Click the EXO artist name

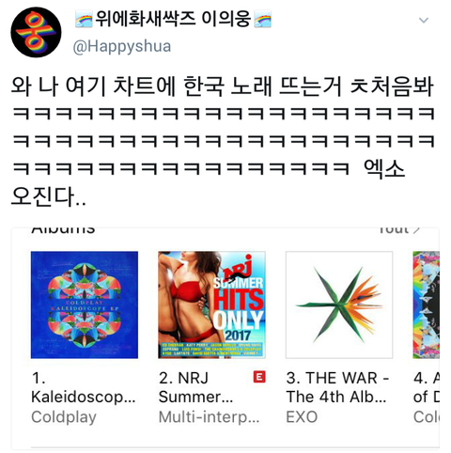(302, 417)
